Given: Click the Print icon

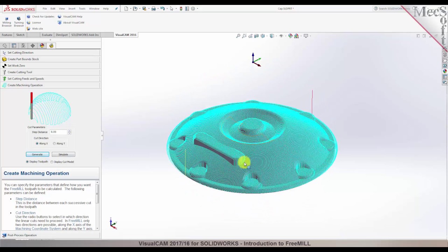Looking at the screenshot, I should pos(153,8).
